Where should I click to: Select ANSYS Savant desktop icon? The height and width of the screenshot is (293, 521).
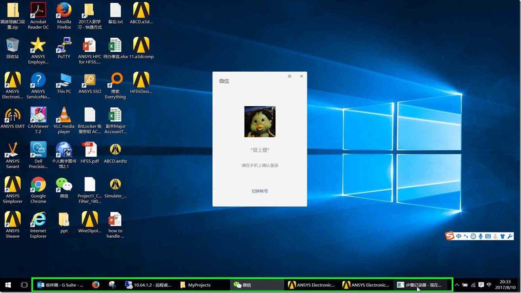point(13,155)
